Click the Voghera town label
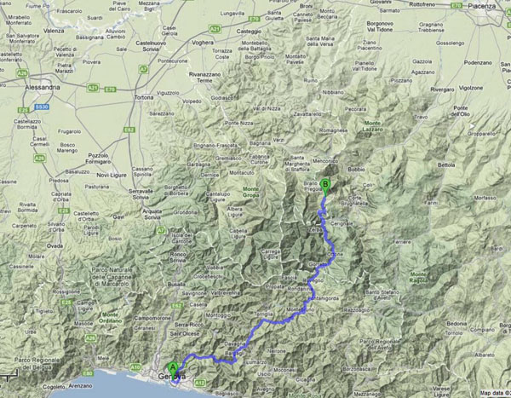 tap(203, 43)
